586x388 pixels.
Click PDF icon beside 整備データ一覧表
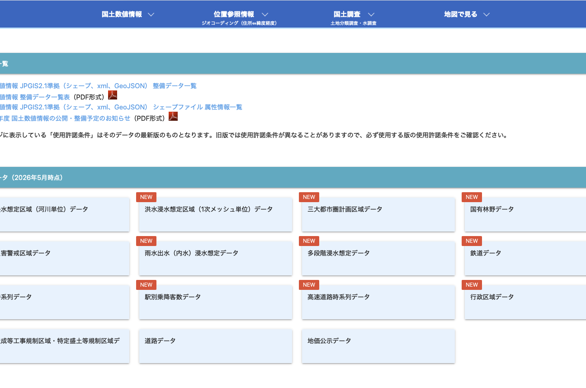(x=113, y=95)
